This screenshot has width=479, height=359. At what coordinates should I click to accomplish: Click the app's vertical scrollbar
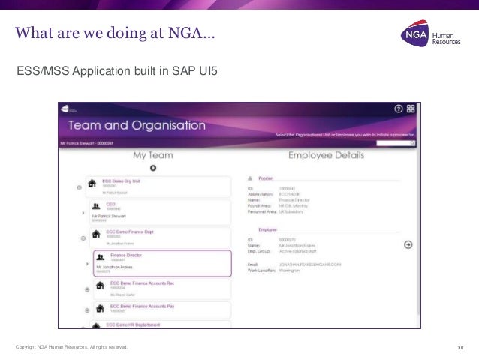[418, 209]
